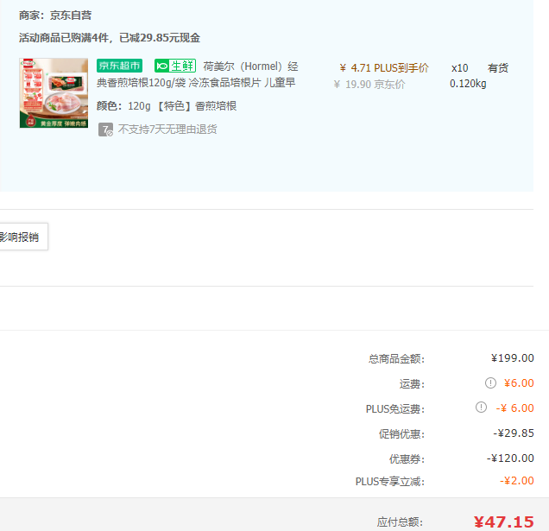Click the 优惠券 -¥120.00 amount

click(x=510, y=458)
